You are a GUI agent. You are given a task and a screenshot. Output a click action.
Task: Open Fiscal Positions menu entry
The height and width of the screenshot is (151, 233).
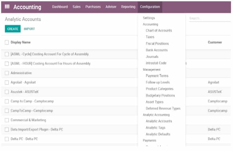157,44
